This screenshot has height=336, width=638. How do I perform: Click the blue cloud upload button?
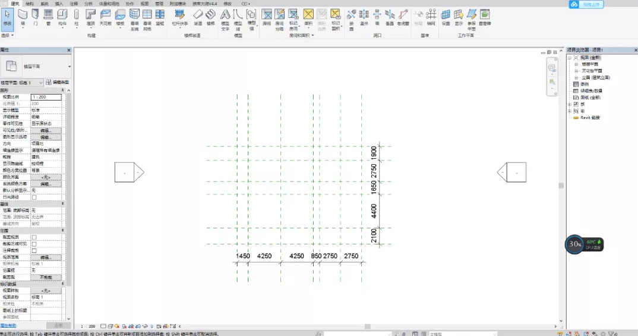pos(586,5)
